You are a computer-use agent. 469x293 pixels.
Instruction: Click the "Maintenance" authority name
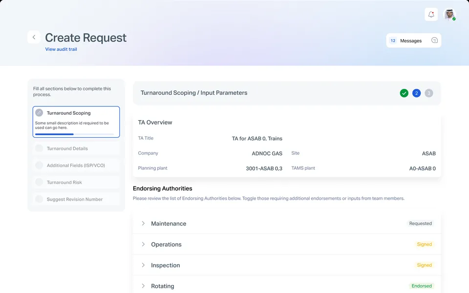click(169, 224)
